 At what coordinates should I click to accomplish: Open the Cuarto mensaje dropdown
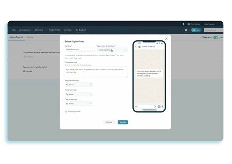pyautogui.click(x=79, y=104)
